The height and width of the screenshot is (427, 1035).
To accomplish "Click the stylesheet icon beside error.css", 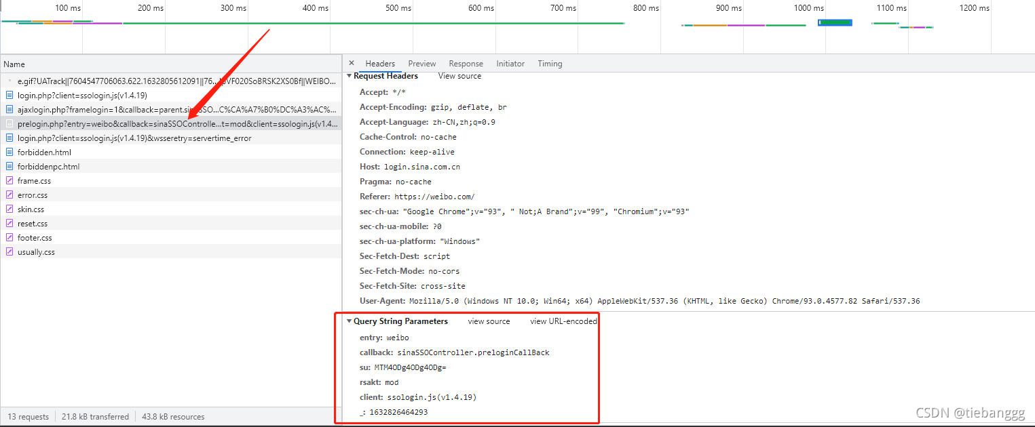I will pyautogui.click(x=10, y=195).
